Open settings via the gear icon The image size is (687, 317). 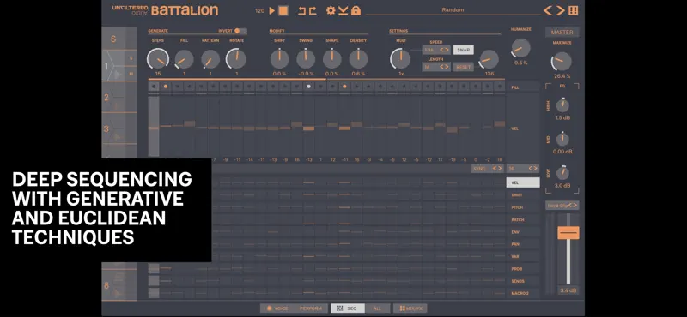(331, 10)
